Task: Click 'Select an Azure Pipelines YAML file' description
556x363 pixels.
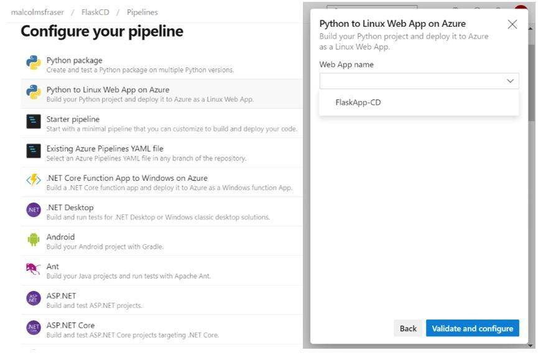Action: click(x=146, y=158)
